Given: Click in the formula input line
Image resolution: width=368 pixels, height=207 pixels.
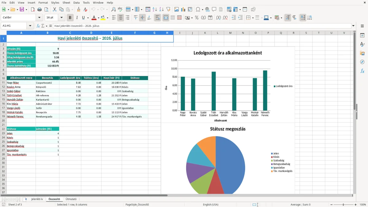Looking at the screenshot, I should coord(202,26).
